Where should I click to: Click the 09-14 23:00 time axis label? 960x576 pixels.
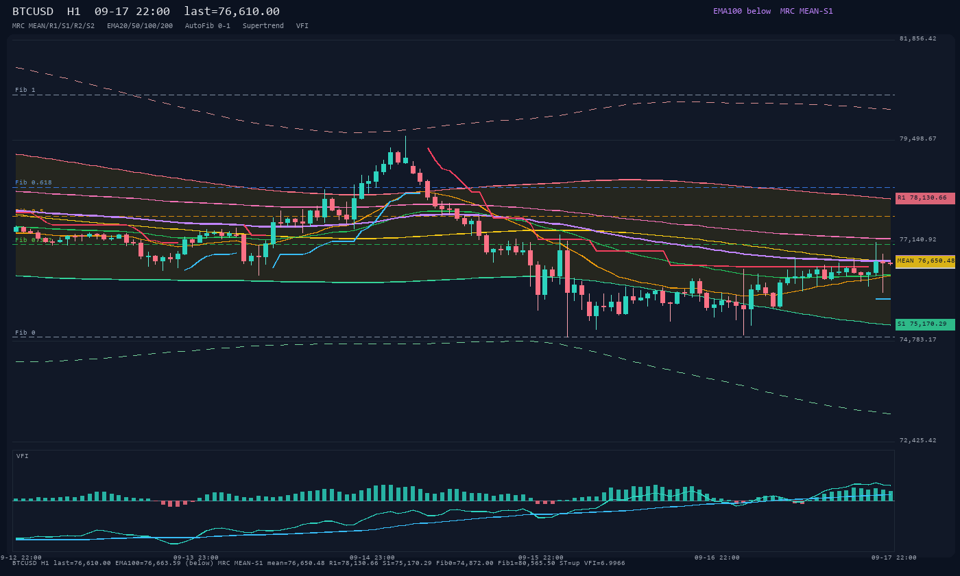click(372, 557)
